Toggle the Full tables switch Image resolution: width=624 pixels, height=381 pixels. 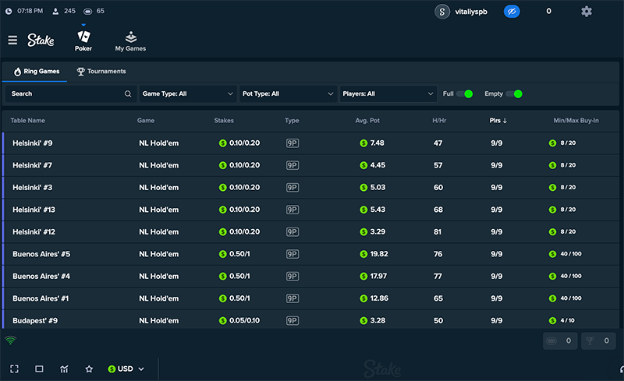click(464, 93)
